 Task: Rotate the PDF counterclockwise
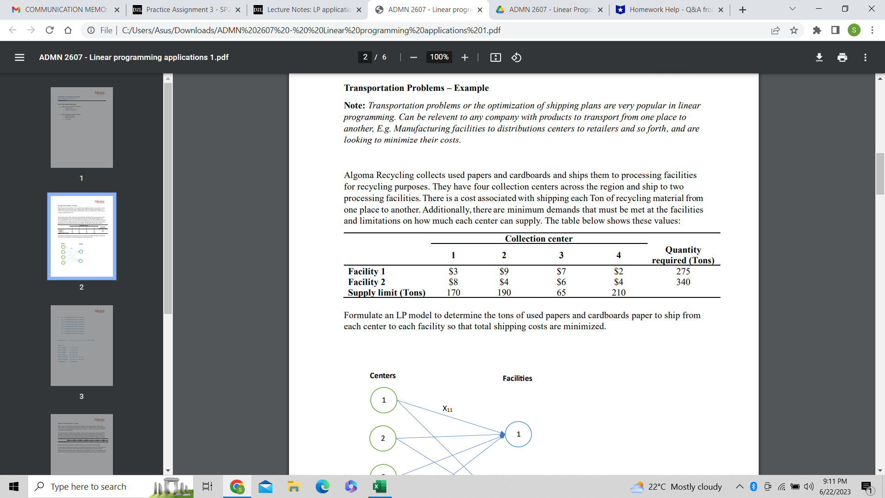(516, 57)
